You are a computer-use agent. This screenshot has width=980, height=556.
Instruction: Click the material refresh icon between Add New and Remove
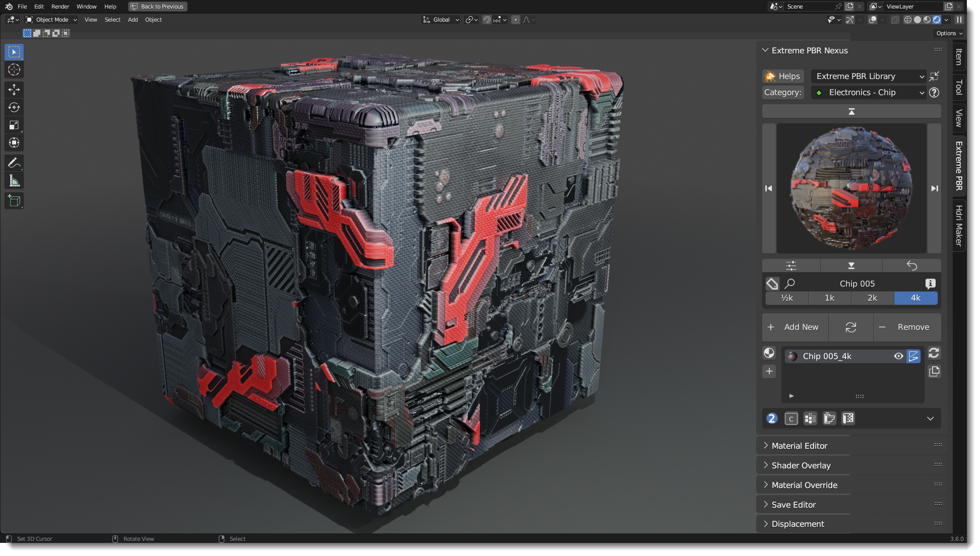point(851,327)
